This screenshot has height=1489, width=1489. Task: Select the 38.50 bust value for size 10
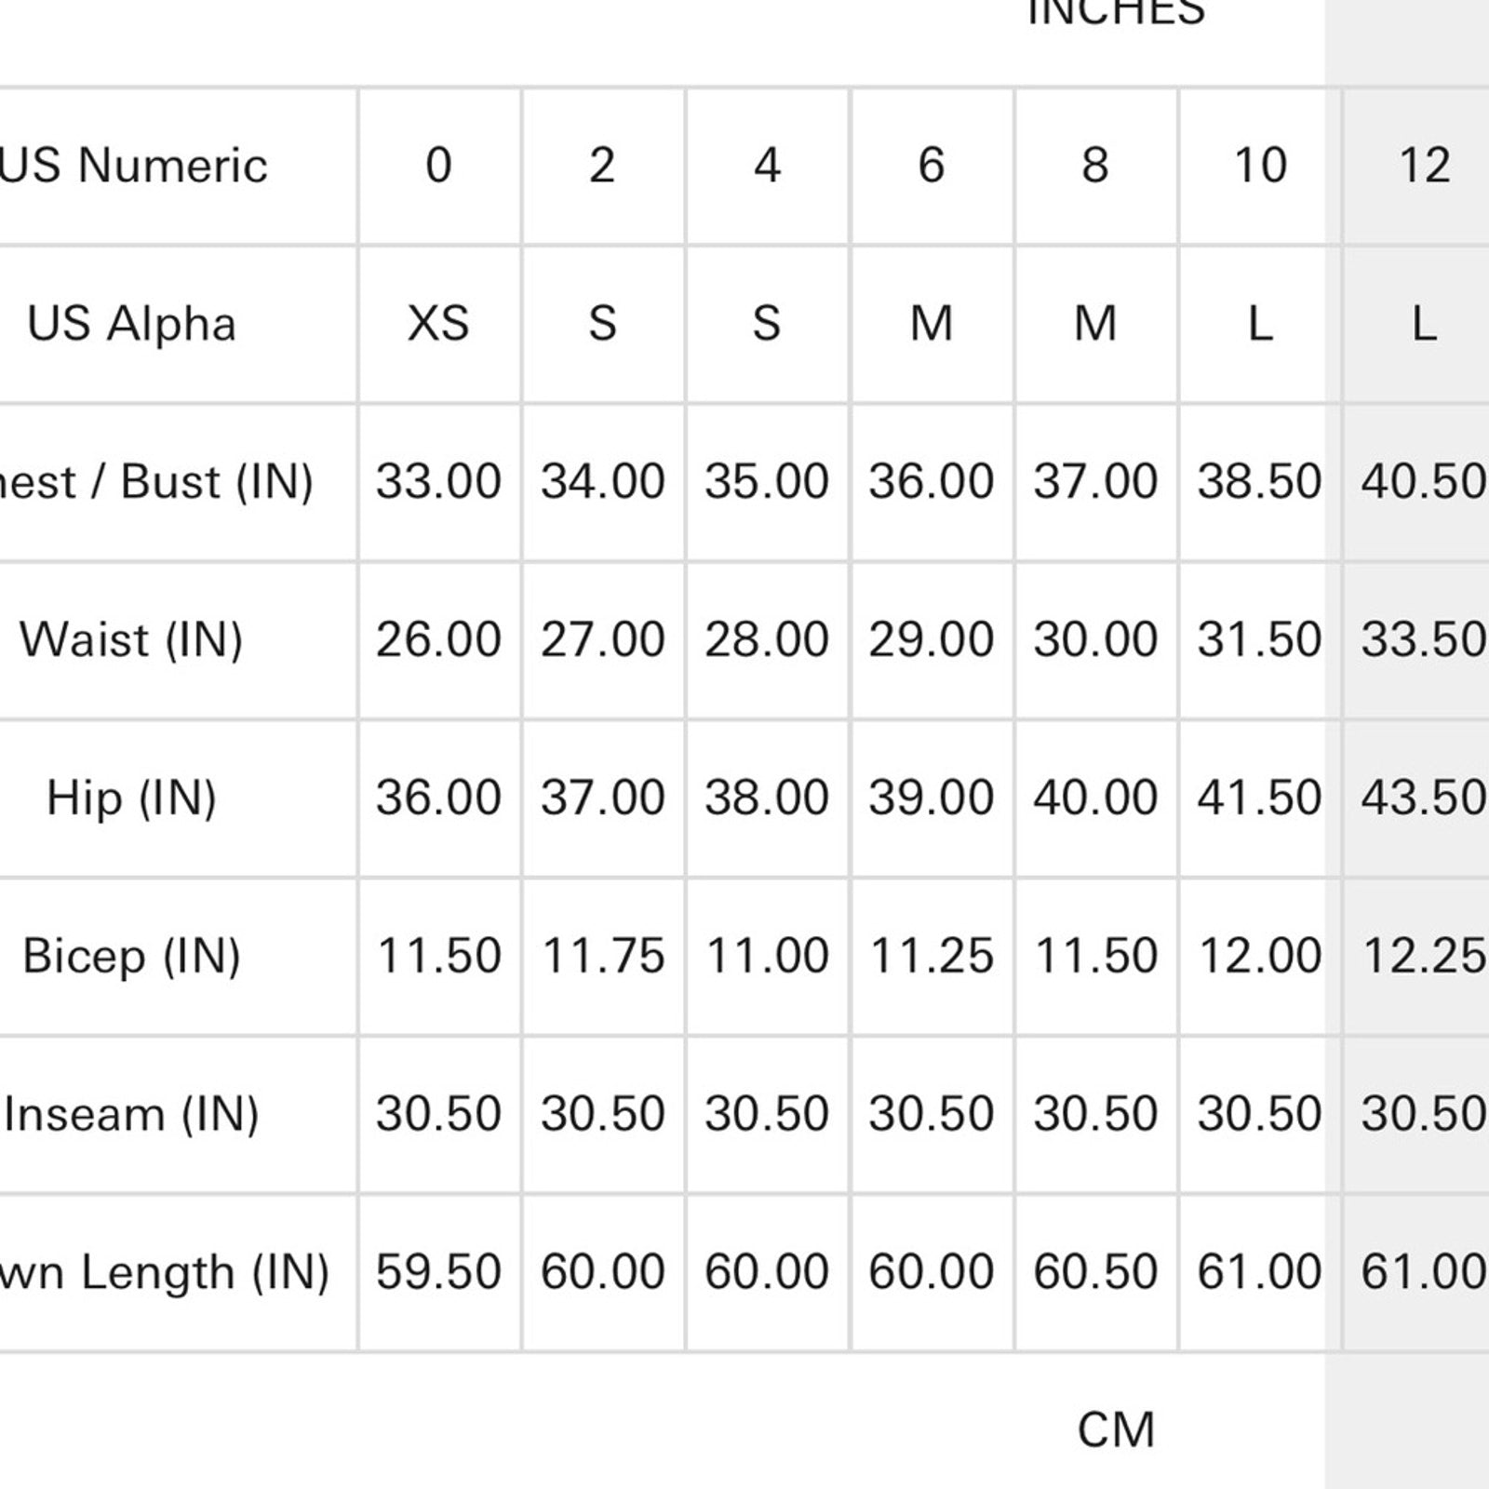(1259, 482)
